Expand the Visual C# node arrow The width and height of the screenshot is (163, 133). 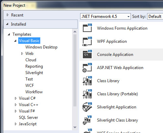pos(16,98)
